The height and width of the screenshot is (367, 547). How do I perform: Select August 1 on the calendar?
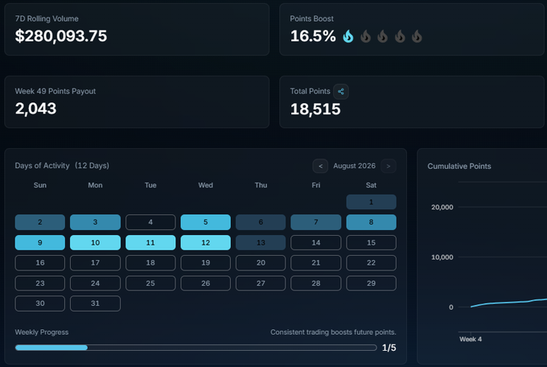(x=371, y=202)
